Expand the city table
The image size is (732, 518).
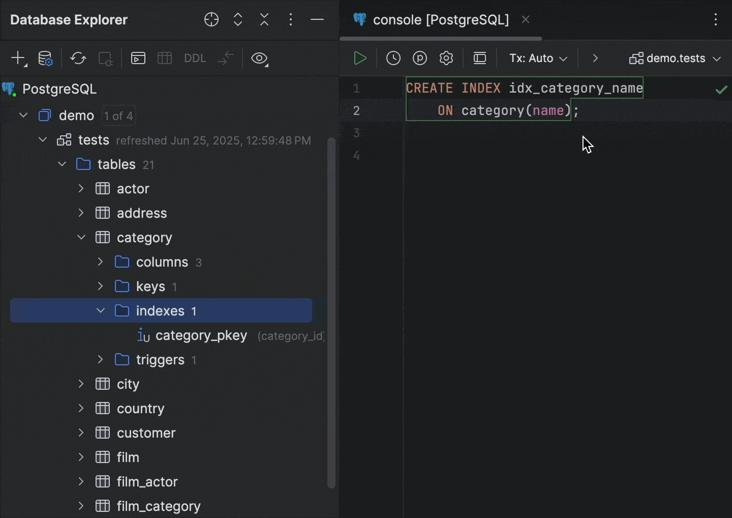[x=81, y=384]
